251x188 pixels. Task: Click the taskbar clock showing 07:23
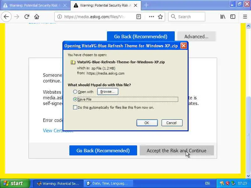pyautogui.click(x=242, y=183)
